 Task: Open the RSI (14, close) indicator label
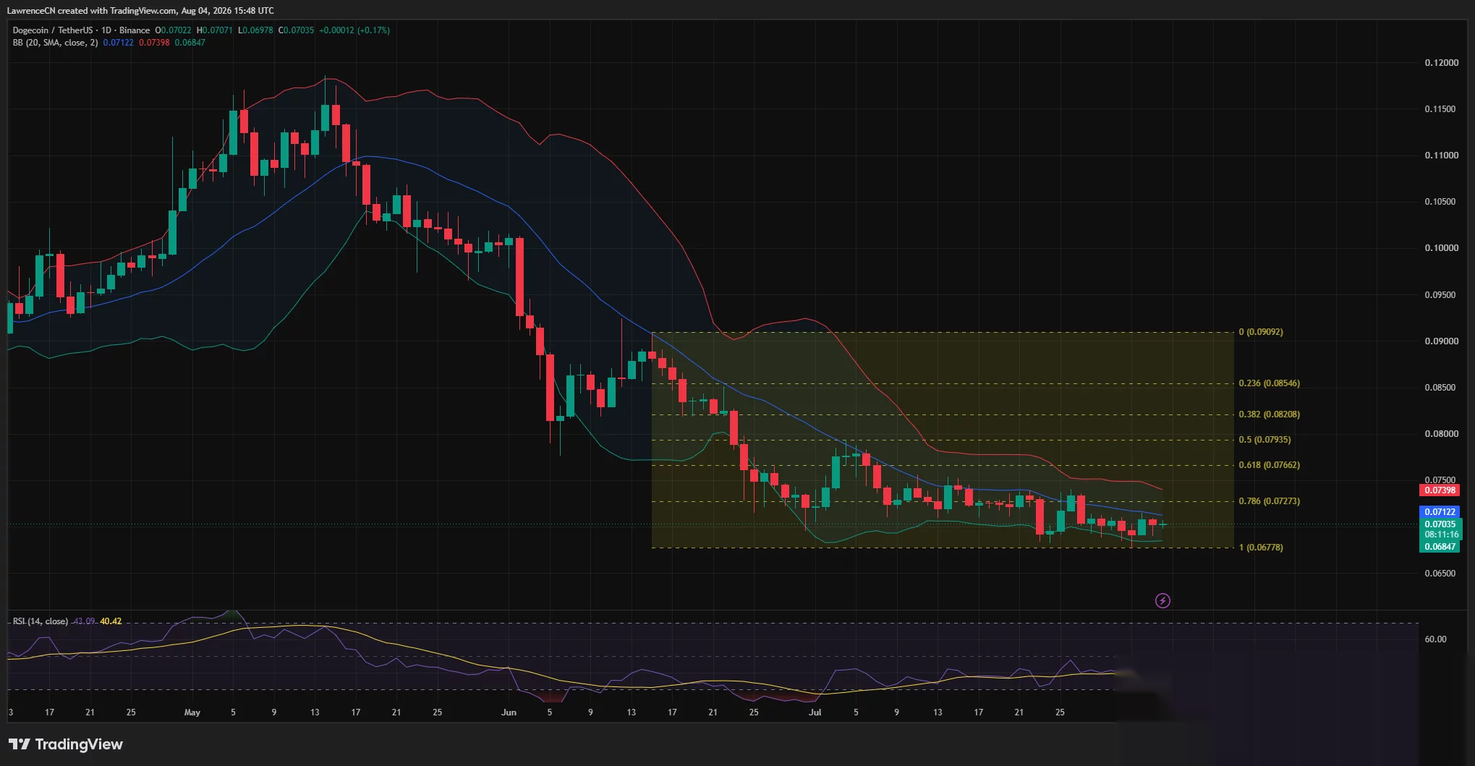(41, 621)
